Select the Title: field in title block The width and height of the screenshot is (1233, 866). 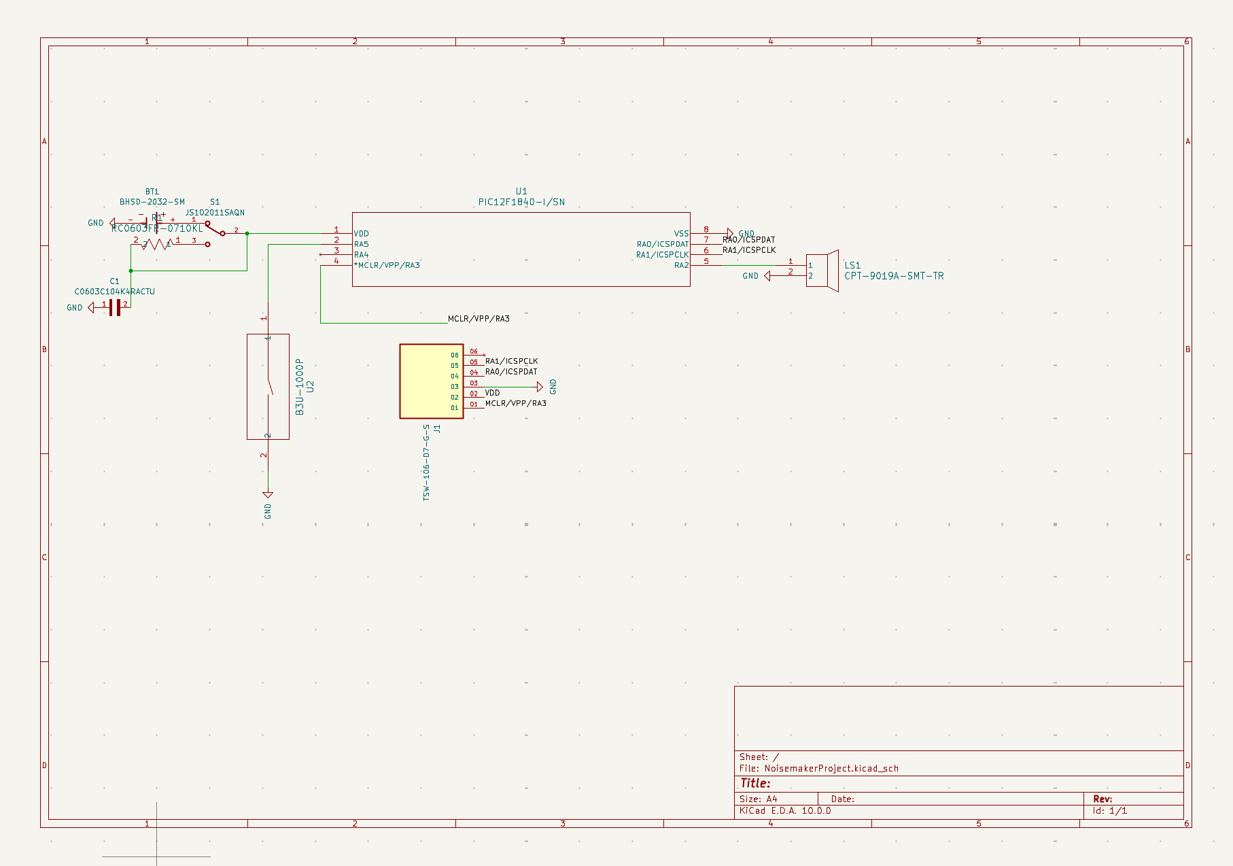coord(755,783)
